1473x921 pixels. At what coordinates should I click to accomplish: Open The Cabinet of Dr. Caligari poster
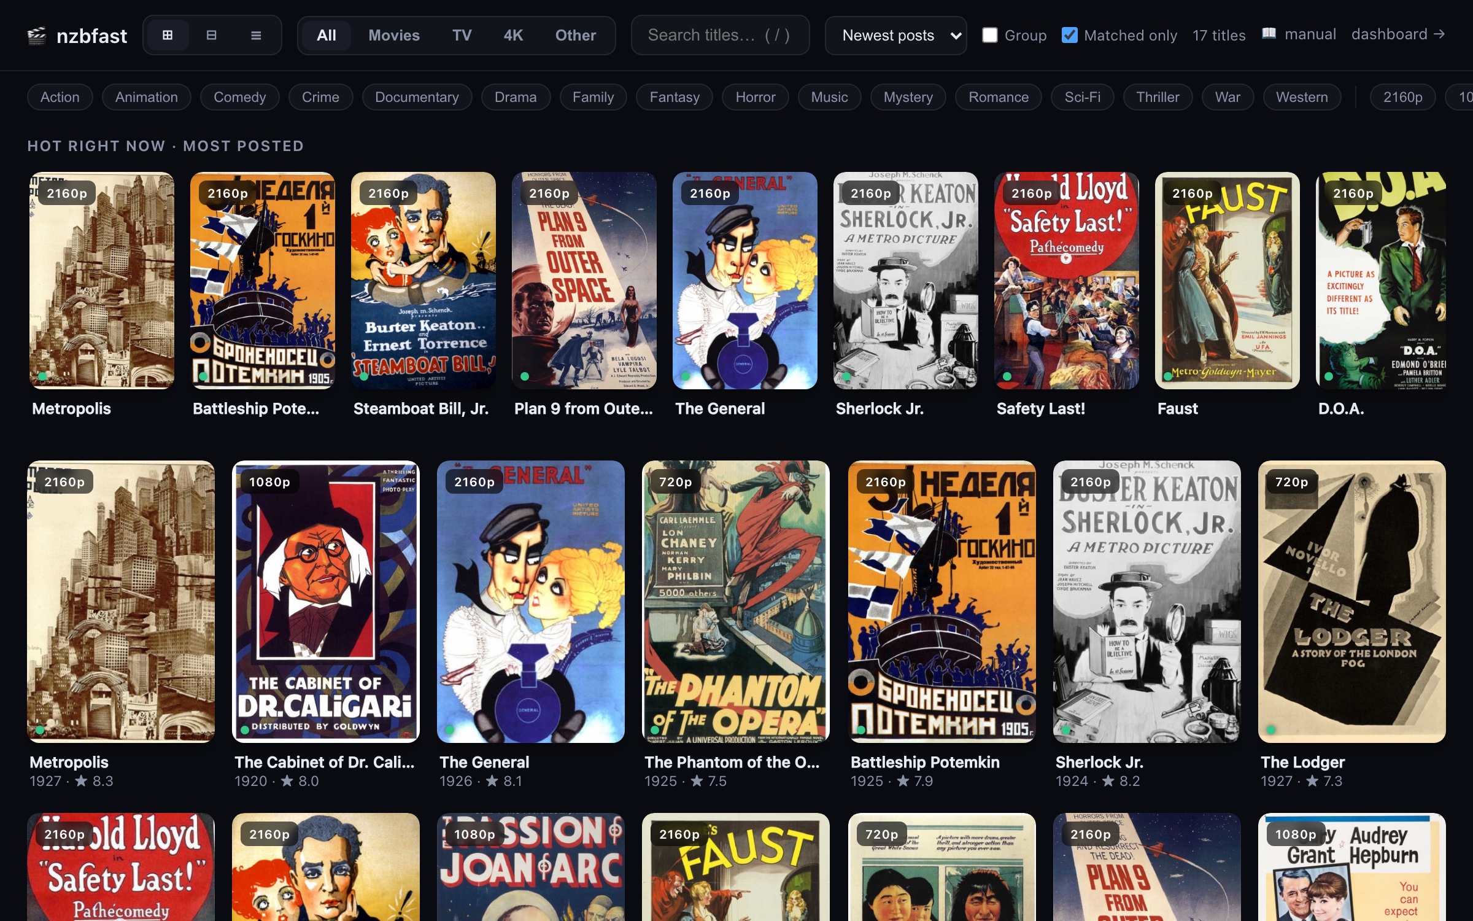326,602
